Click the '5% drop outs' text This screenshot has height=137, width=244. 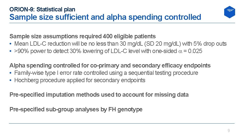[210, 44]
